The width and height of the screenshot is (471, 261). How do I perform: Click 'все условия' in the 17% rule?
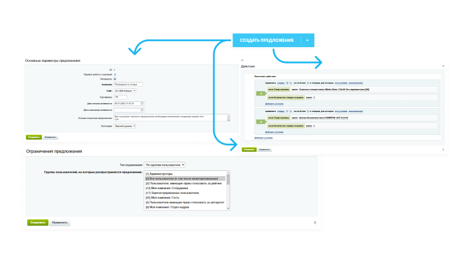tap(341, 111)
